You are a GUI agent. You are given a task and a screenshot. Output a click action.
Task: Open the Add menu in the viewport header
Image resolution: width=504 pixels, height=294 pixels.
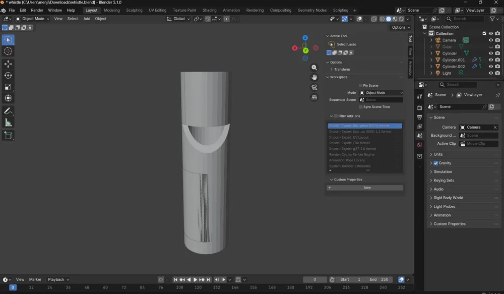pyautogui.click(x=87, y=19)
